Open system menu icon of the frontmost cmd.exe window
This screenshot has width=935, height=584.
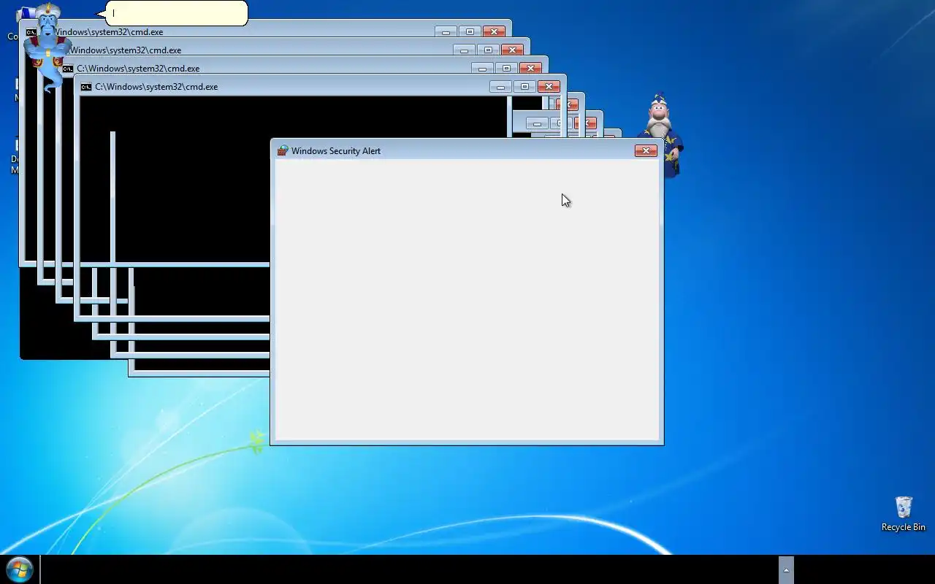[x=86, y=87]
